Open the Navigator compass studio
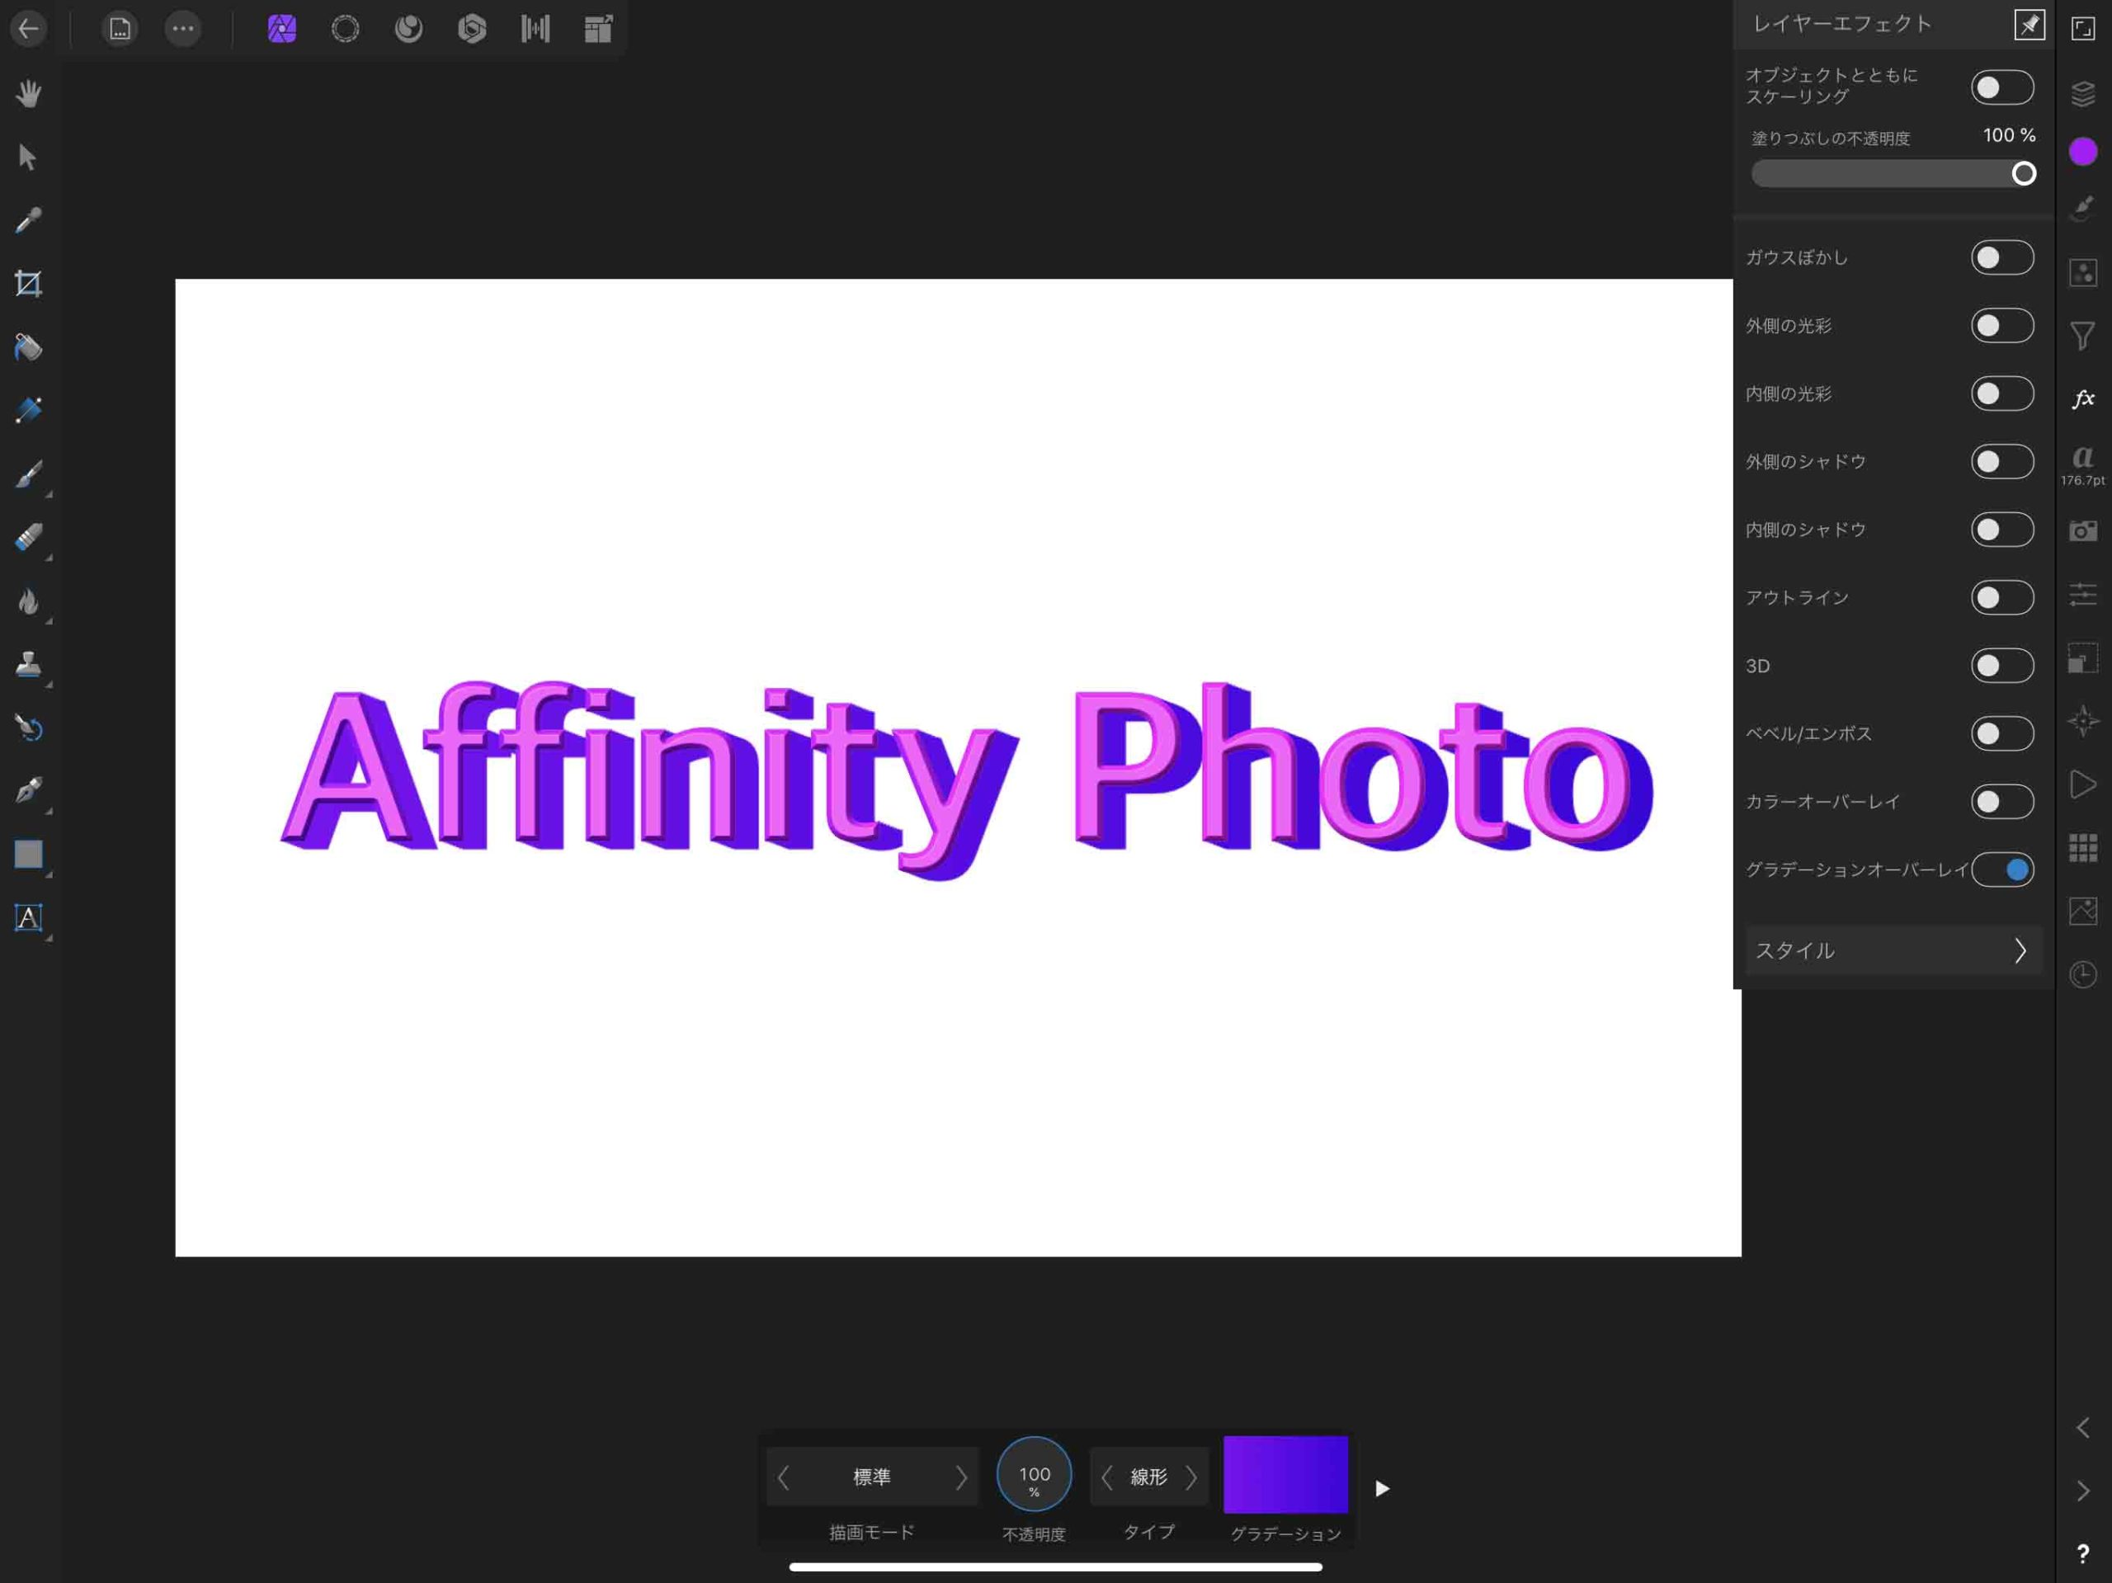Image resolution: width=2112 pixels, height=1583 pixels. pyautogui.click(x=2082, y=721)
